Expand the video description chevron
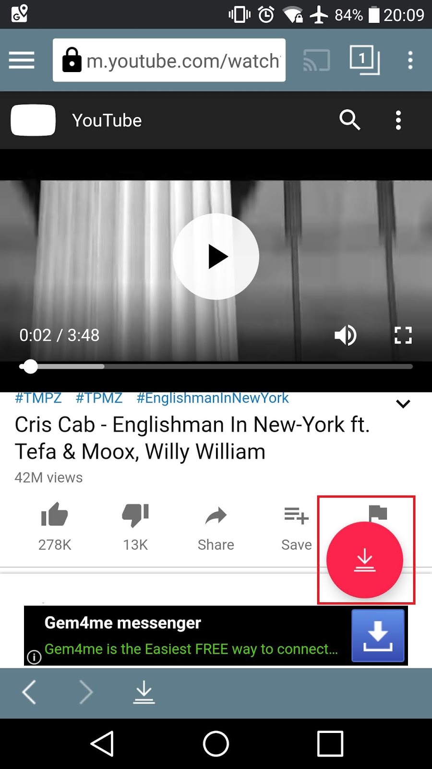This screenshot has height=769, width=432. tap(403, 404)
